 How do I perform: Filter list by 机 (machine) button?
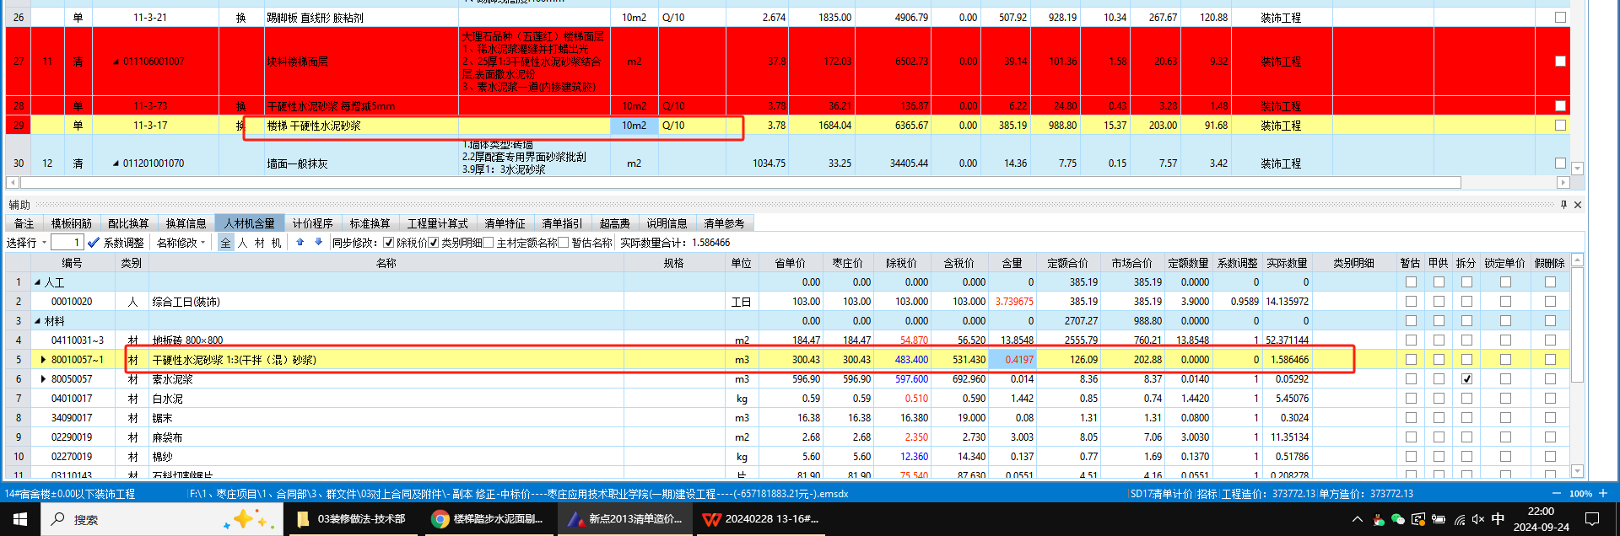coord(276,243)
